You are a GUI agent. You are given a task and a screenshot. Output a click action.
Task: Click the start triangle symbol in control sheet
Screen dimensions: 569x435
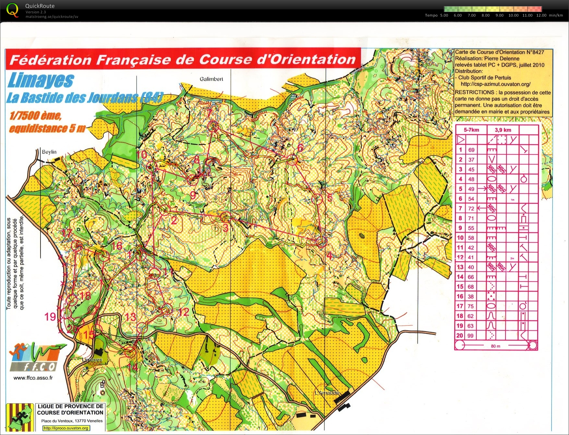pyautogui.click(x=460, y=140)
